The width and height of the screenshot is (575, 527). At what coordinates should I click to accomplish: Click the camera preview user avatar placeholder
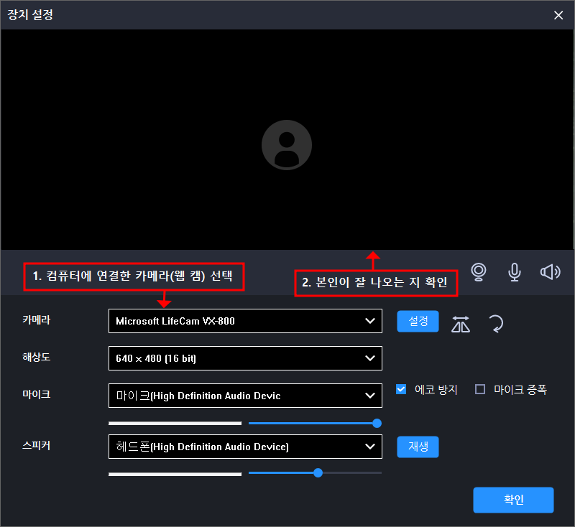click(287, 145)
